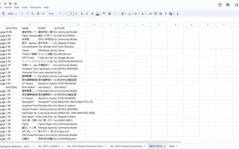Check the cloud save status icon
The image size is (239, 149).
click(x=16, y=3)
